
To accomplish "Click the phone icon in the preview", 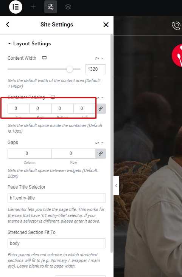I will coord(176,26).
